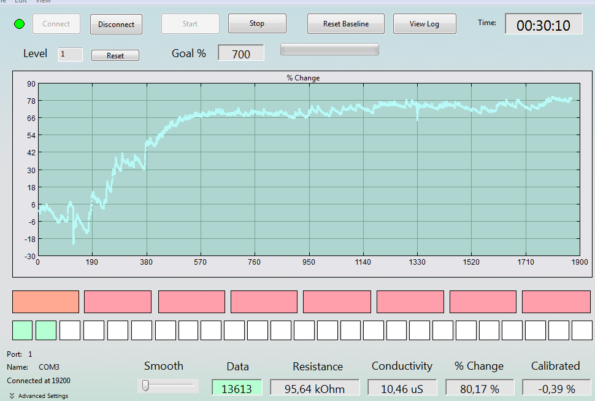
Task: Click the greyed-out Start button
Action: 190,24
